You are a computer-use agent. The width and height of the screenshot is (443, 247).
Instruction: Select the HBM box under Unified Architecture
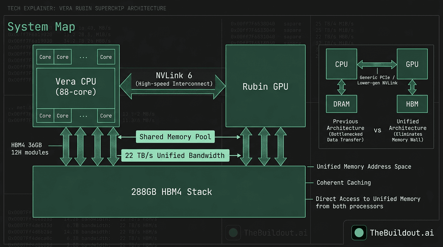click(x=412, y=104)
